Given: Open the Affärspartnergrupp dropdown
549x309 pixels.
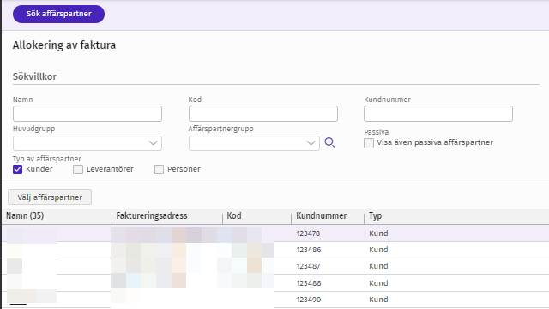Looking at the screenshot, I should 254,143.
